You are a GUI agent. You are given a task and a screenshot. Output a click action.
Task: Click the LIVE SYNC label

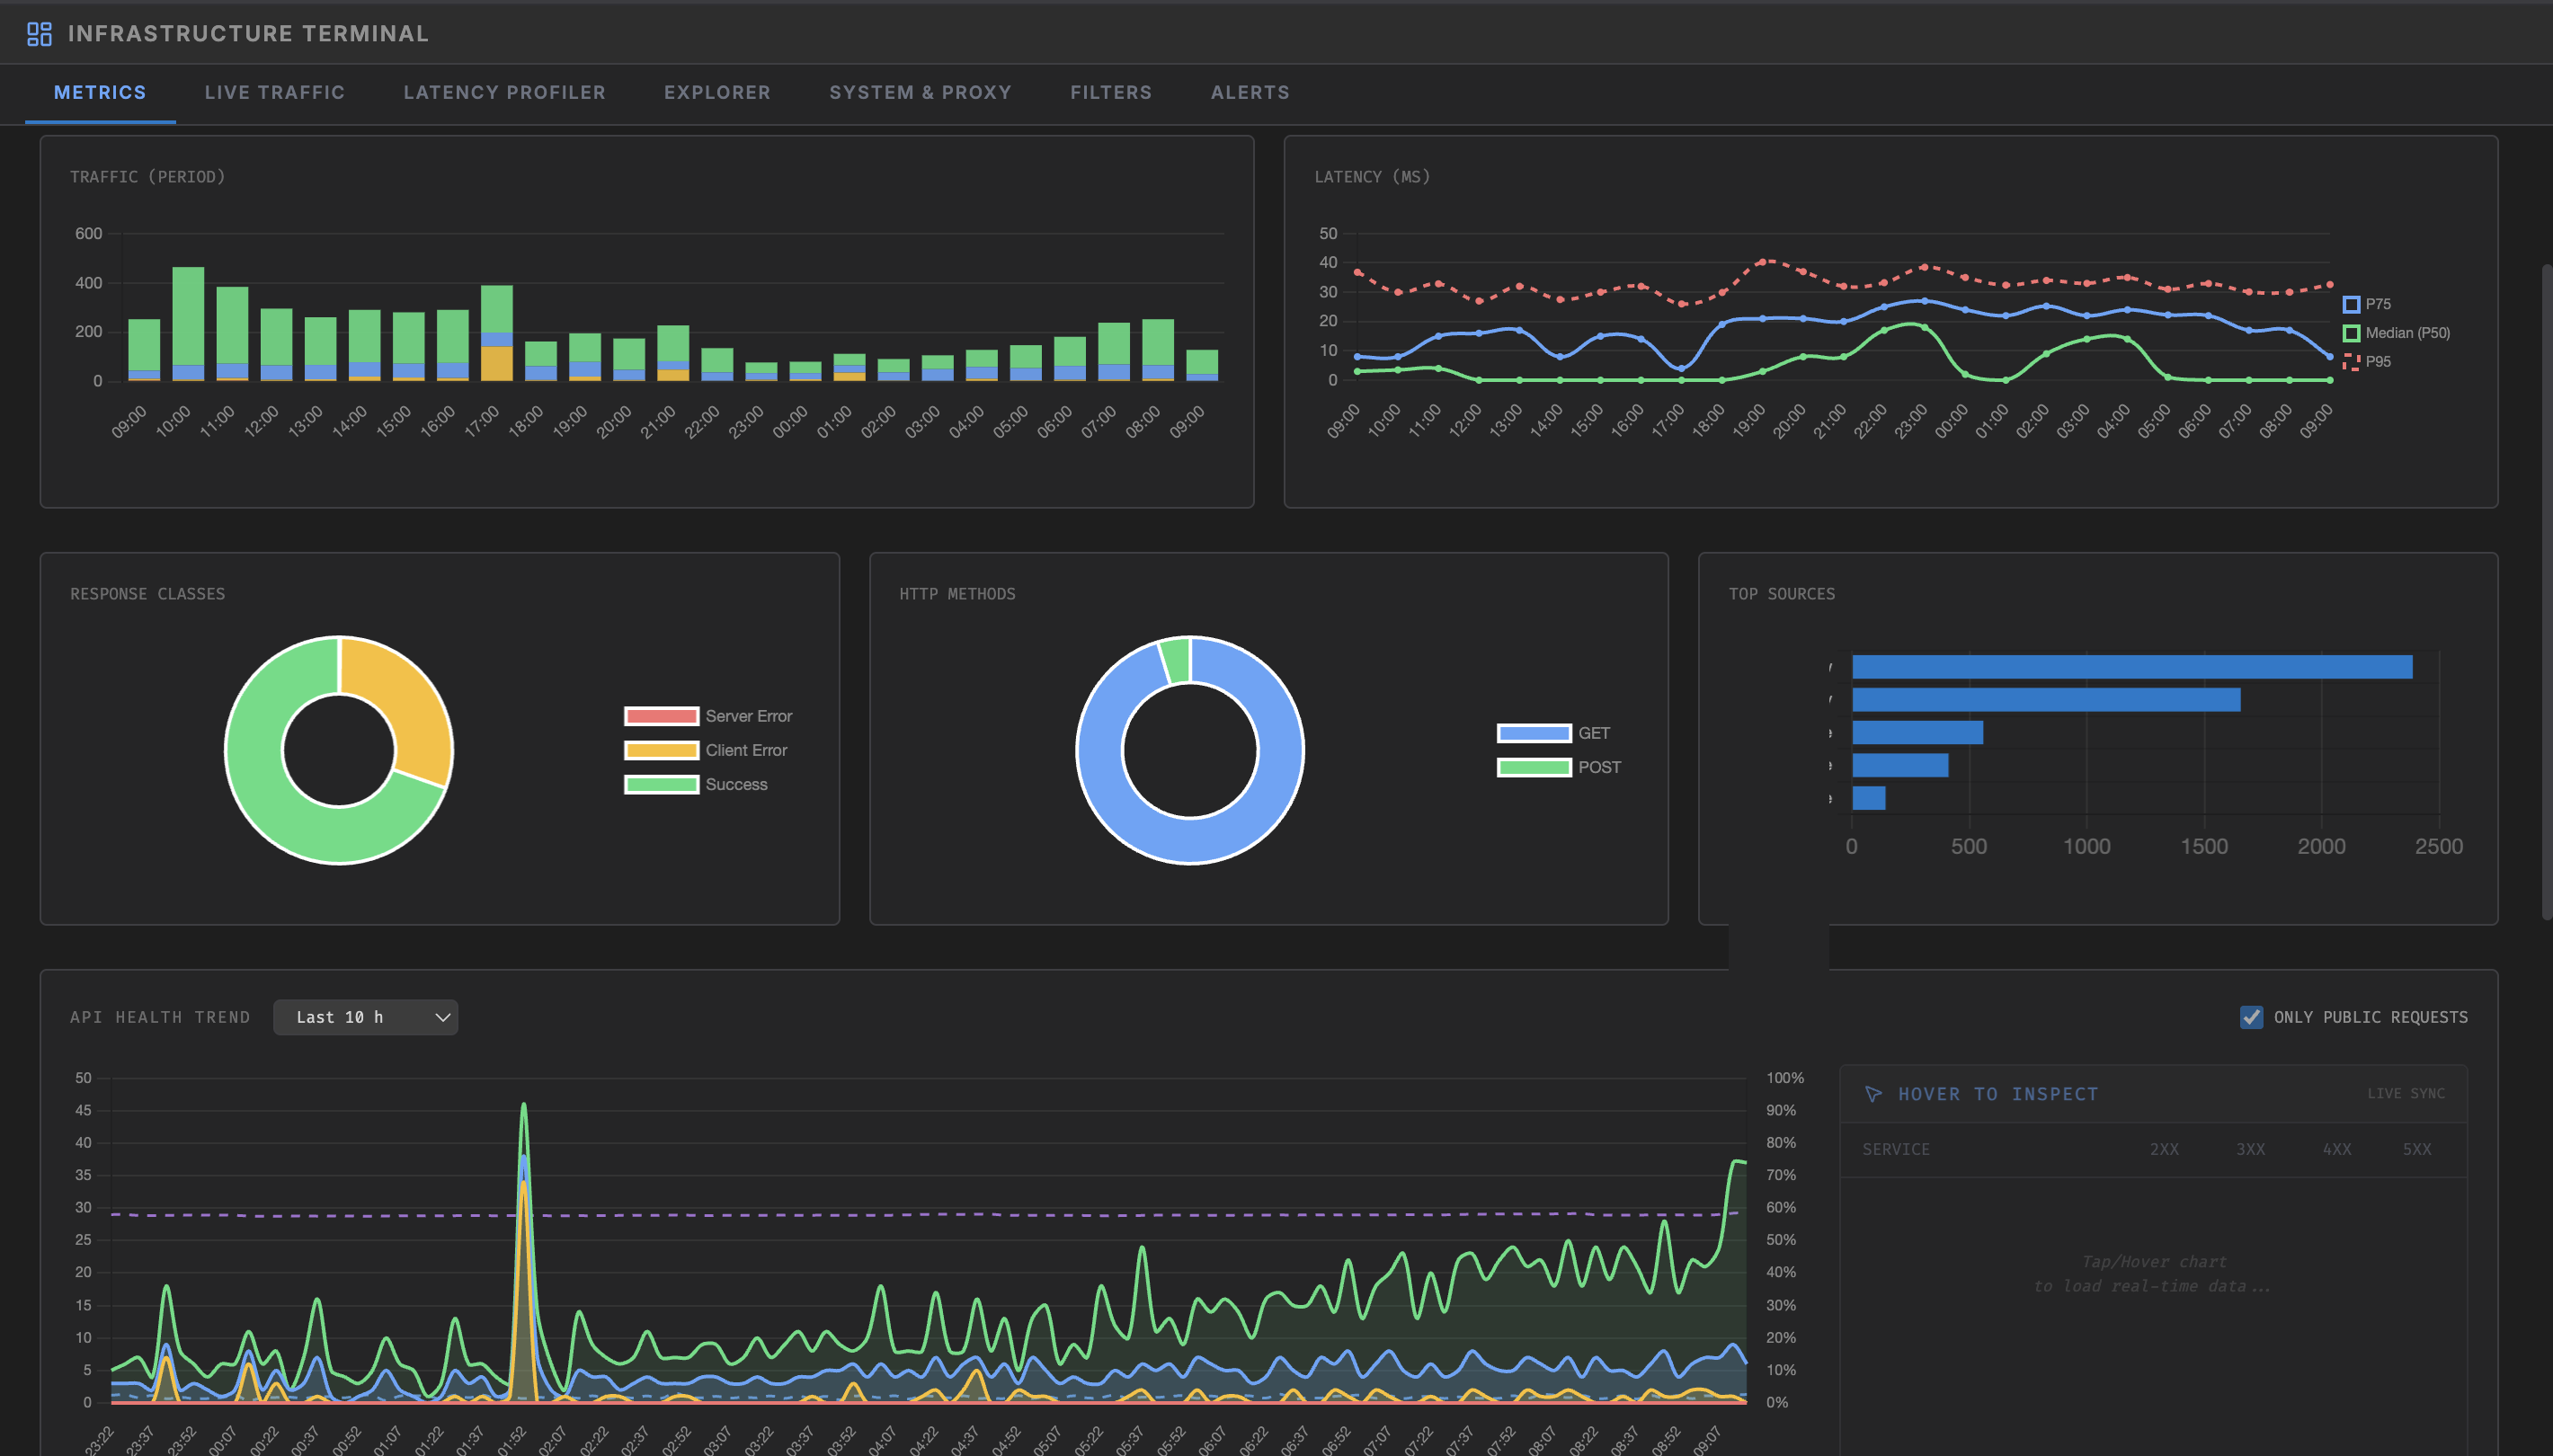click(x=2405, y=1094)
